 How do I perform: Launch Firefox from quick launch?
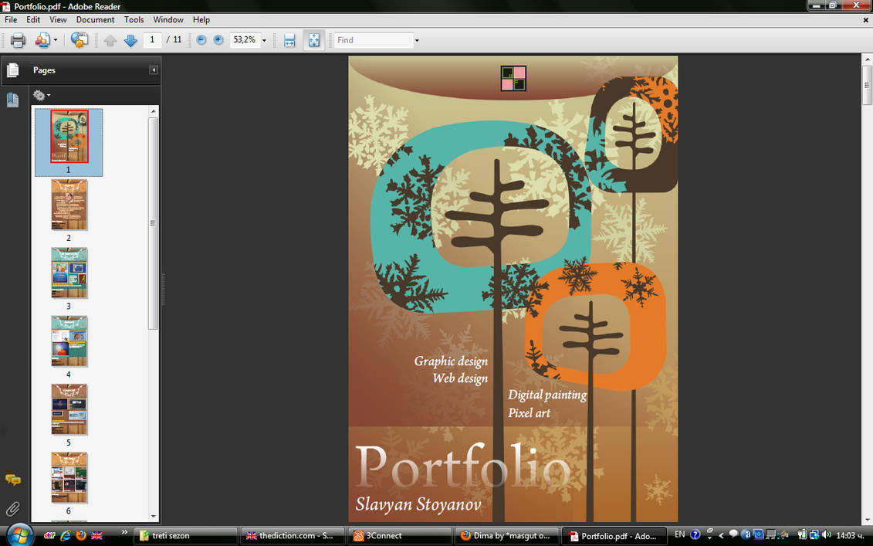coord(81,535)
